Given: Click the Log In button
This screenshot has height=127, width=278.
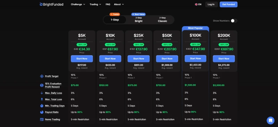Looking at the screenshot, I should (211, 5).
